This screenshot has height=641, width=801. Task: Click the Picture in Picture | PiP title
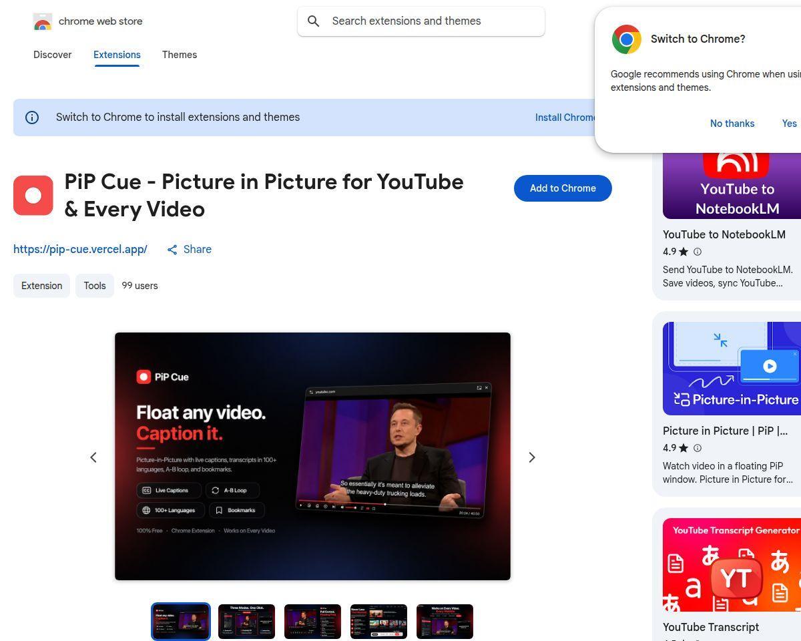coord(725,431)
